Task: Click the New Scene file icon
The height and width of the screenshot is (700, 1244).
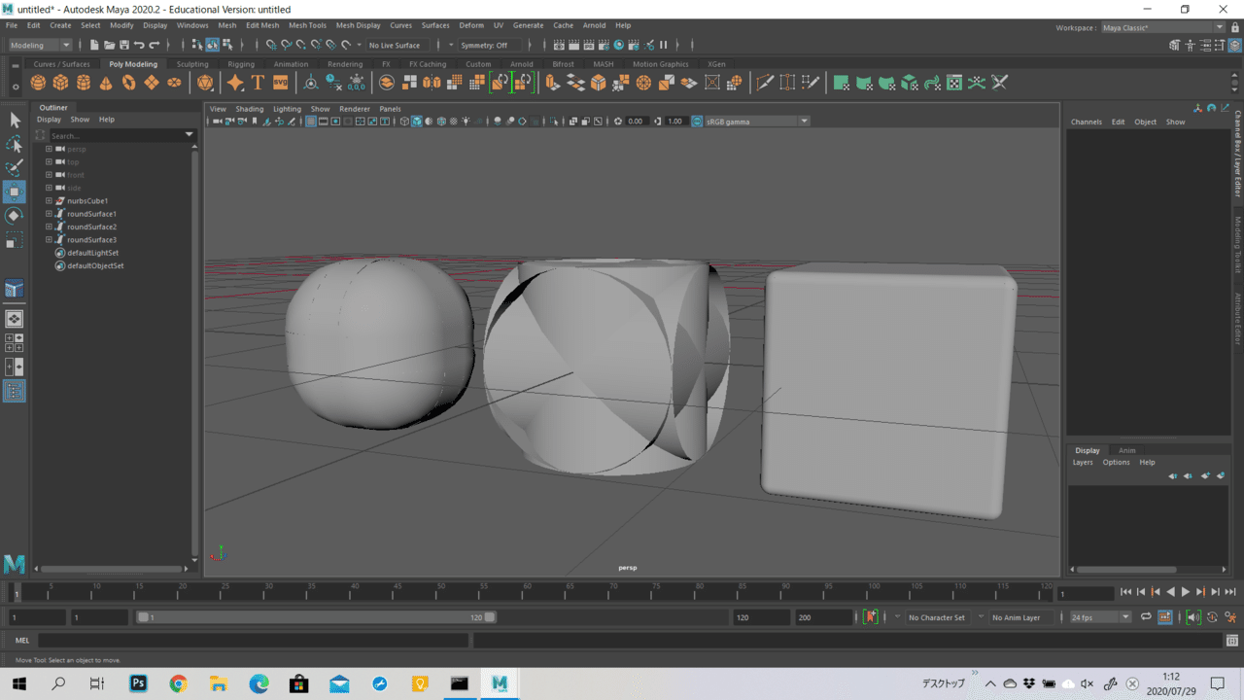Action: (x=94, y=45)
